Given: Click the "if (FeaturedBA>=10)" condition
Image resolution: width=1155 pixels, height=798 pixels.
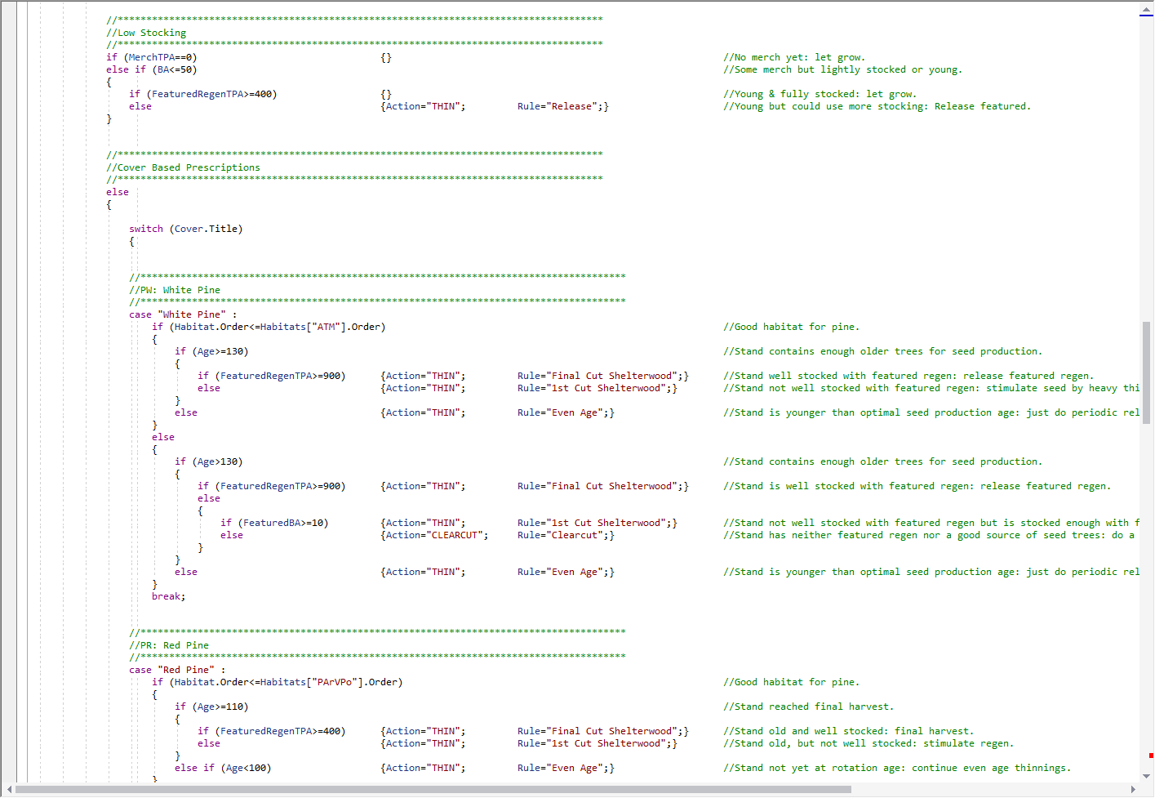Looking at the screenshot, I should [x=274, y=523].
